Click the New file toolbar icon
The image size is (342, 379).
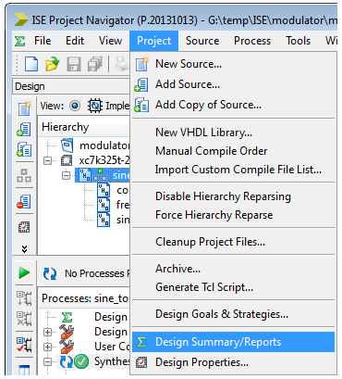pos(31,64)
